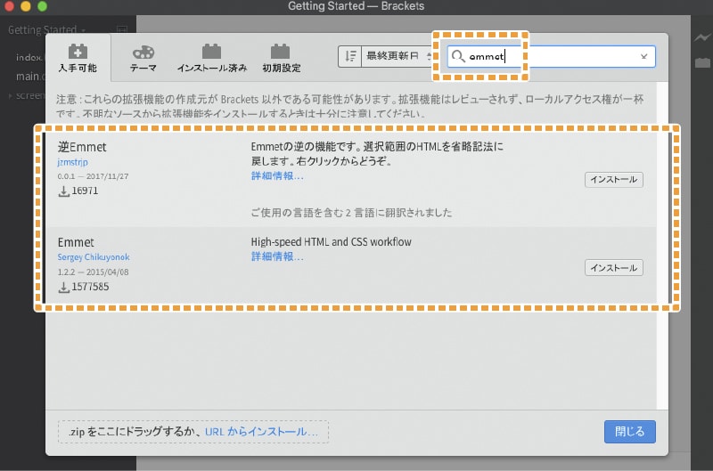Click the magnifier search icon
The image size is (713, 471).
click(458, 56)
